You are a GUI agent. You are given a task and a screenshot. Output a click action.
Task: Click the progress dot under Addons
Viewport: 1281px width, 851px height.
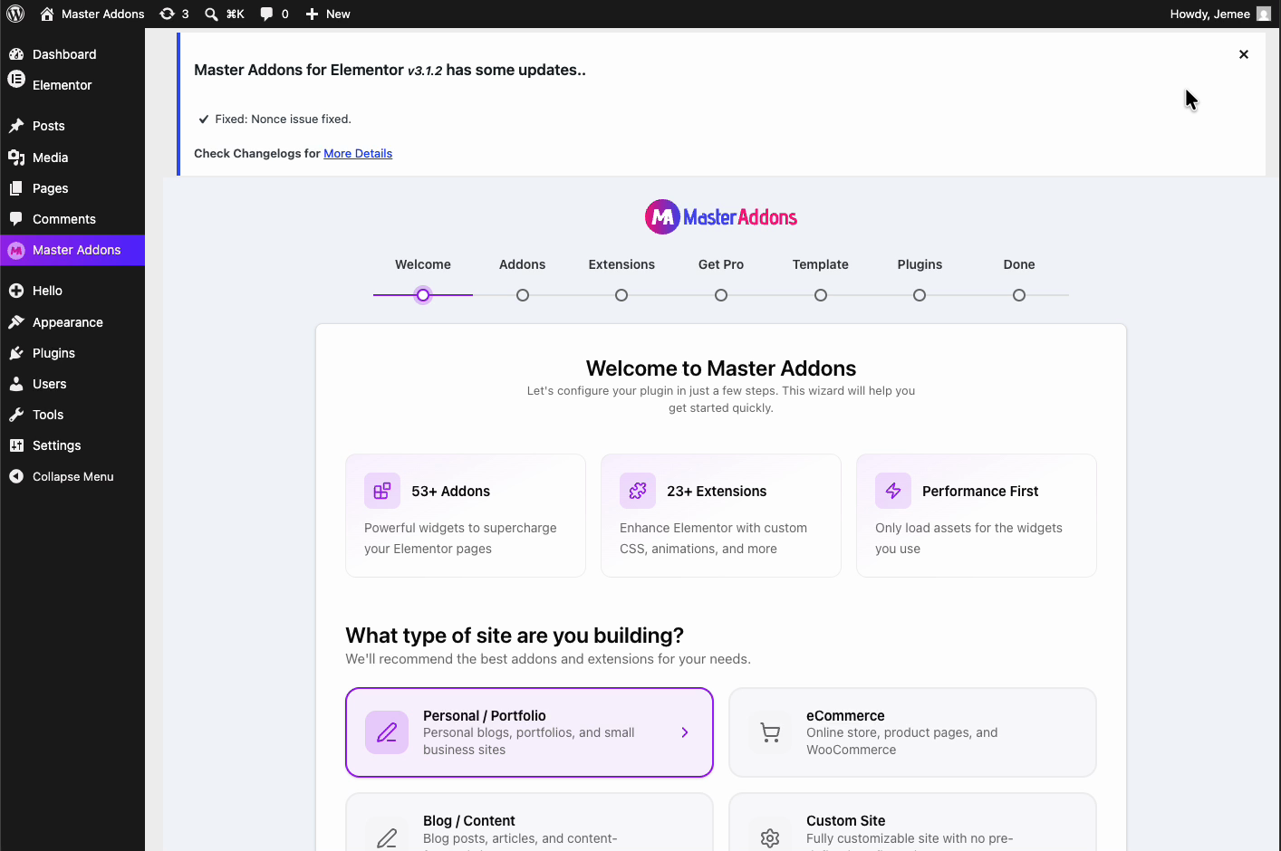tap(523, 295)
